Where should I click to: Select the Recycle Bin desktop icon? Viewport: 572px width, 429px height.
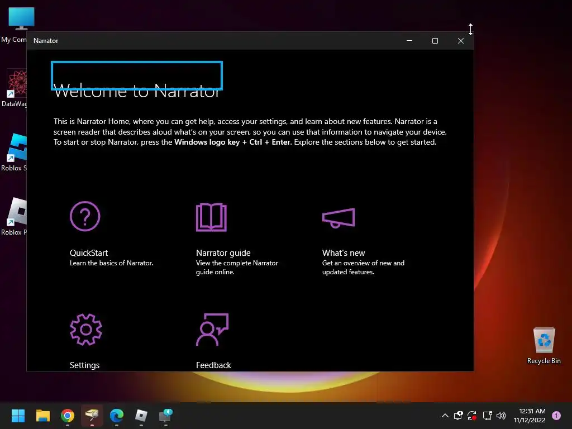pos(544,345)
